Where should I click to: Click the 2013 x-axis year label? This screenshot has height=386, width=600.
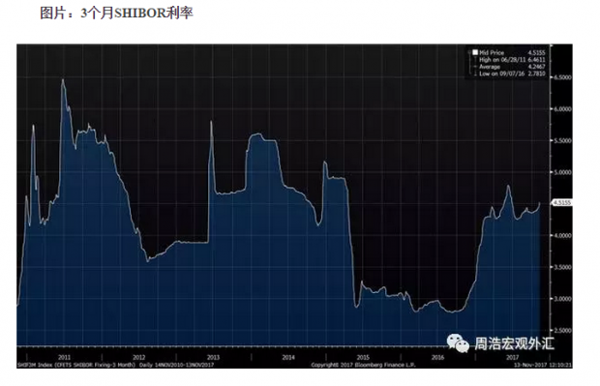click(x=214, y=357)
